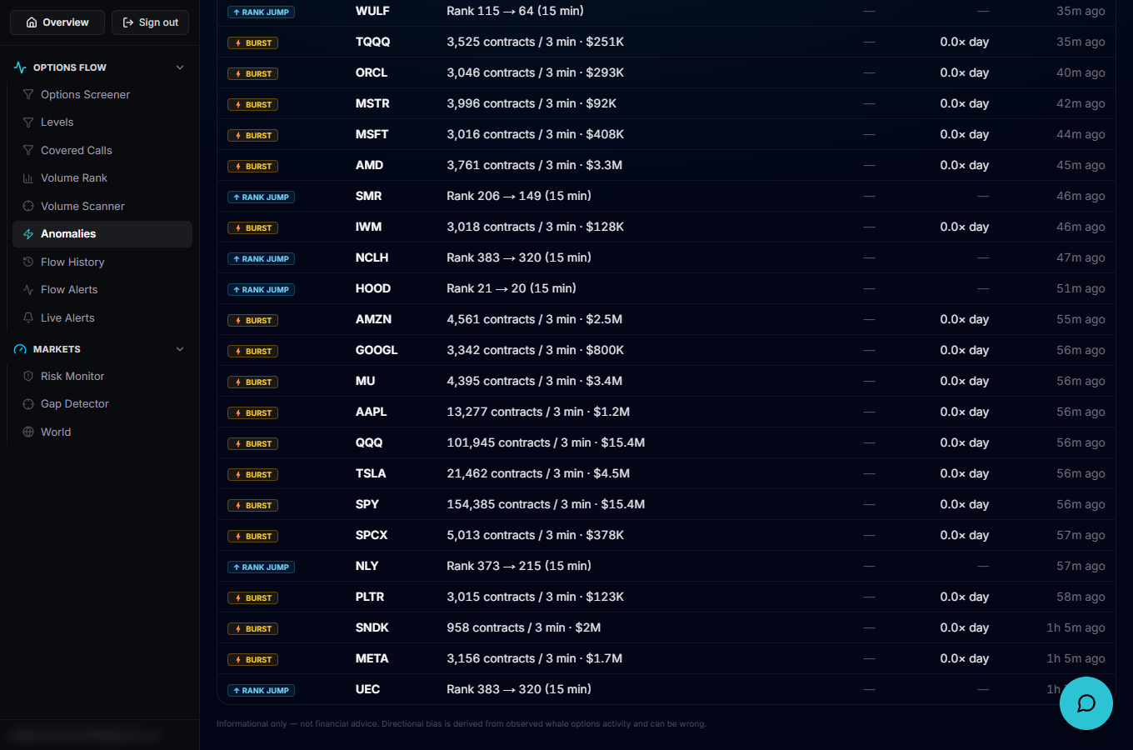Select Flow History in sidebar
This screenshot has height=750, width=1133.
[x=102, y=262]
